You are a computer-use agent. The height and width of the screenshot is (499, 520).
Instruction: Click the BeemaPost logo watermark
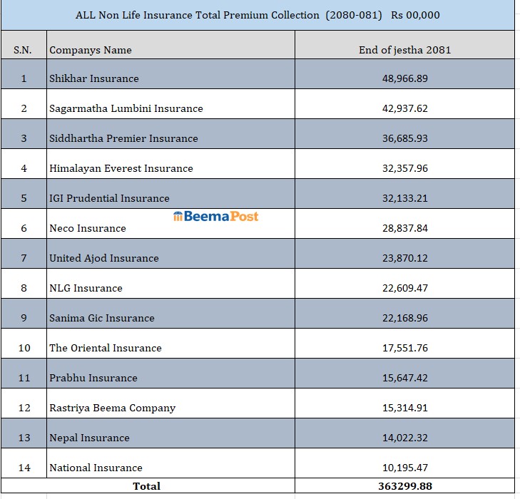[x=215, y=216]
